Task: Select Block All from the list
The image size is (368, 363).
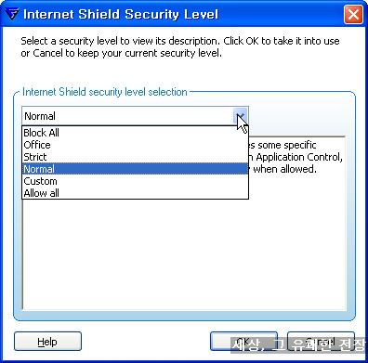Action: pos(135,133)
